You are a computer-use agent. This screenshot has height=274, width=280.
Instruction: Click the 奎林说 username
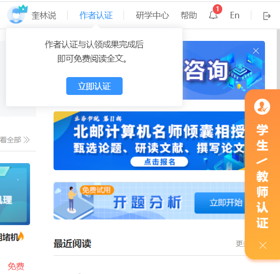pos(44,16)
